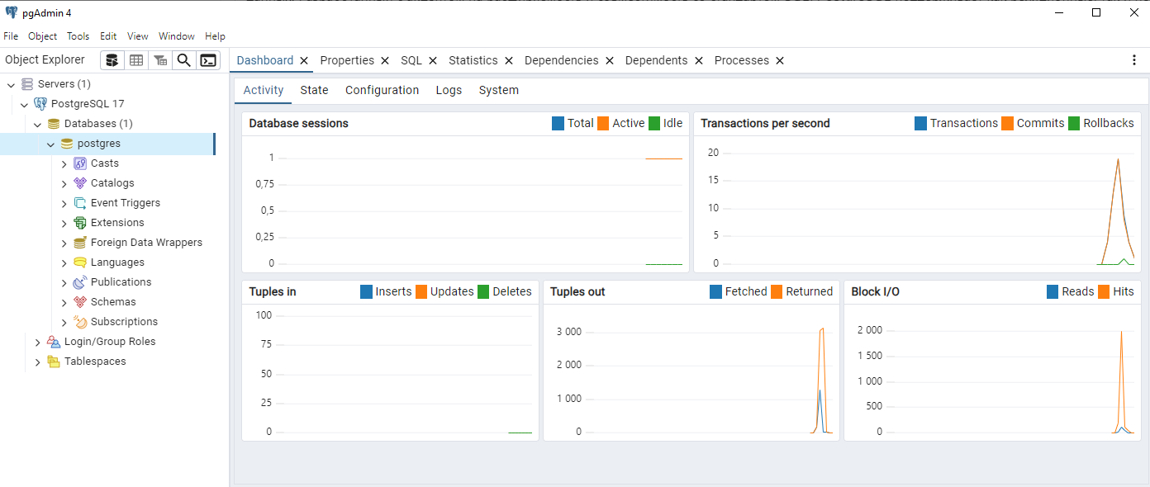Click the Event Triggers node icon
The height and width of the screenshot is (487, 1150).
[x=80, y=203]
